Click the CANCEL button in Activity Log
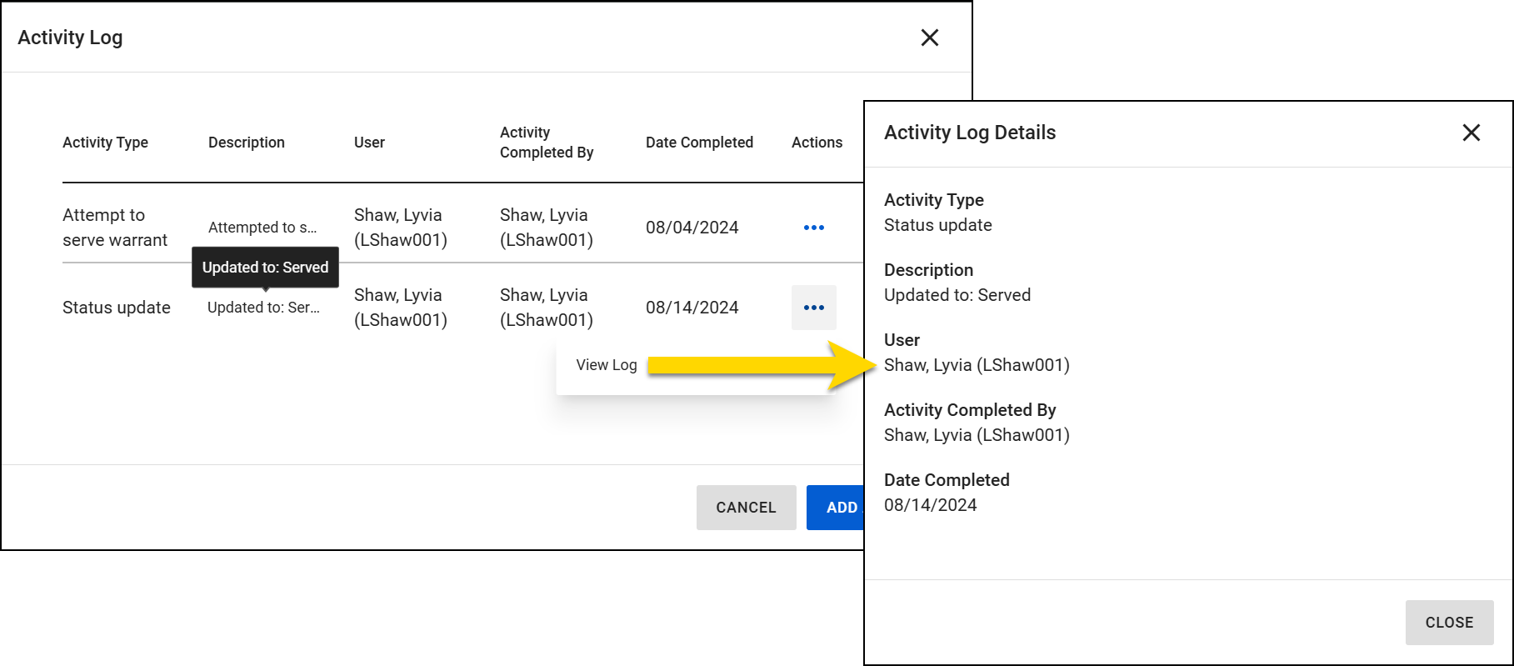The height and width of the screenshot is (666, 1514). coord(746,508)
